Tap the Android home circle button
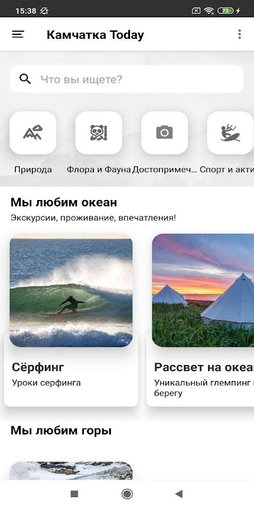 click(127, 494)
